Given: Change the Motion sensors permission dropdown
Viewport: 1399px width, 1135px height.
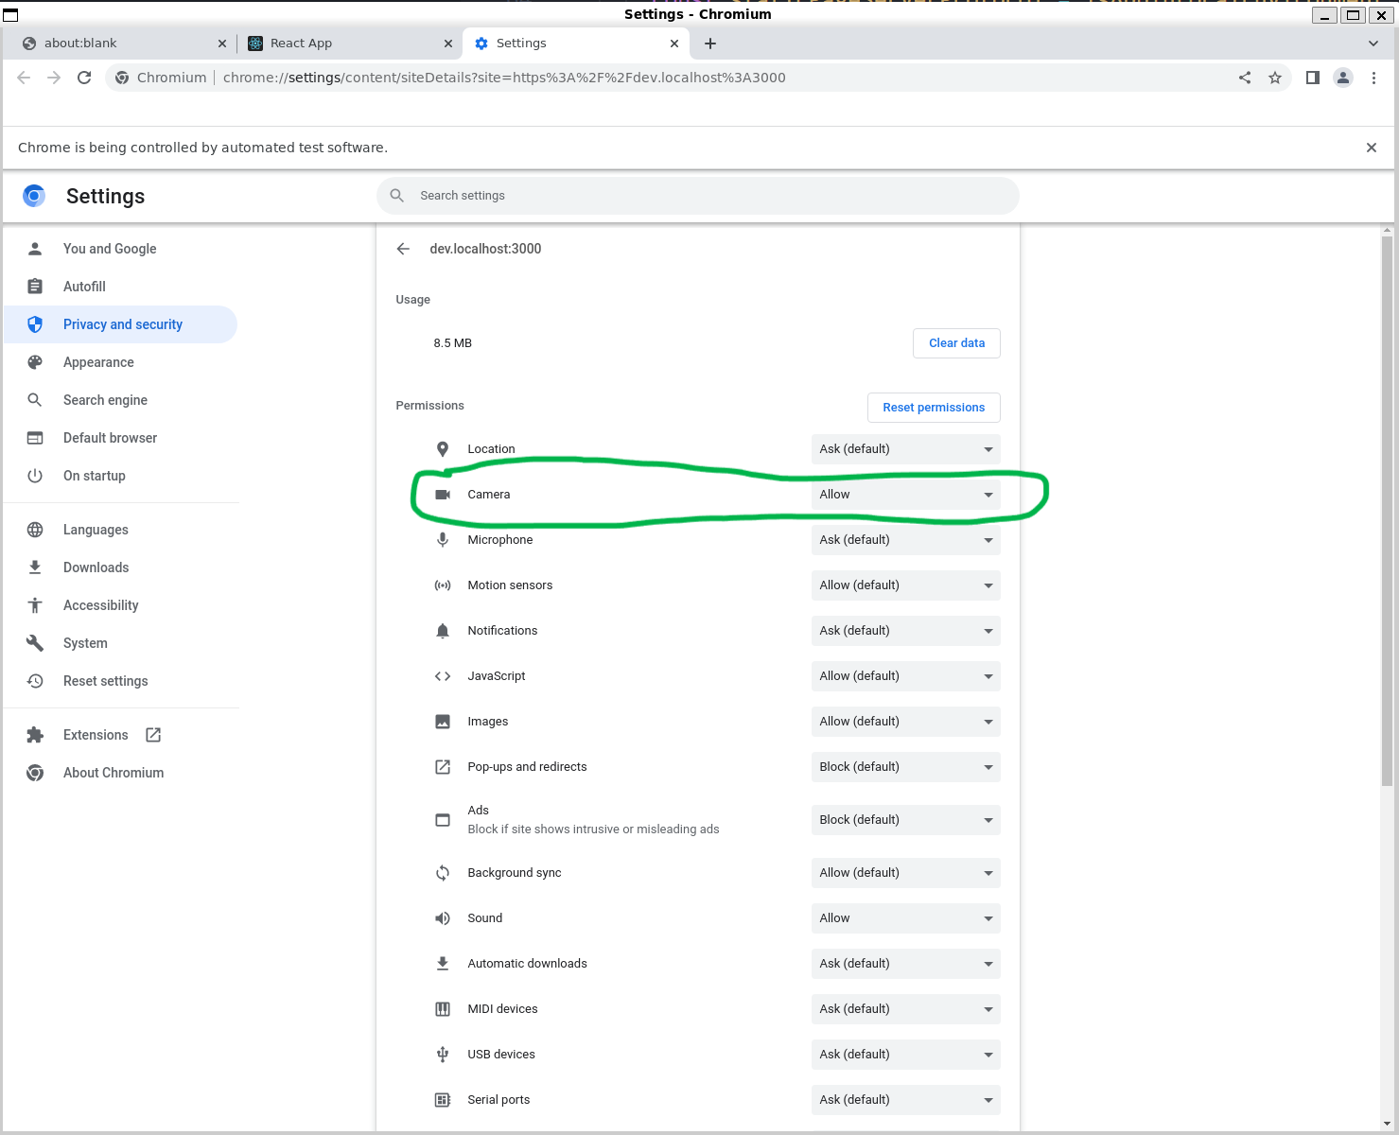Looking at the screenshot, I should (x=905, y=585).
